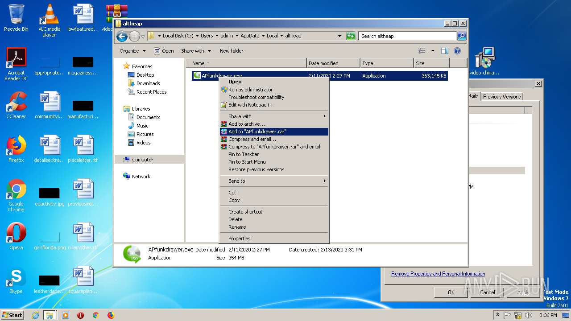This screenshot has height=321, width=571.
Task: Click Explorer Back navigation button
Action: coord(122,36)
